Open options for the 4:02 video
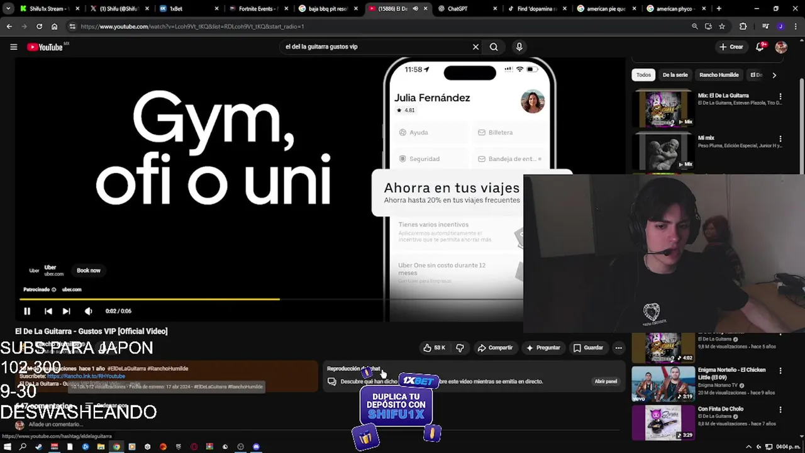 click(x=780, y=335)
